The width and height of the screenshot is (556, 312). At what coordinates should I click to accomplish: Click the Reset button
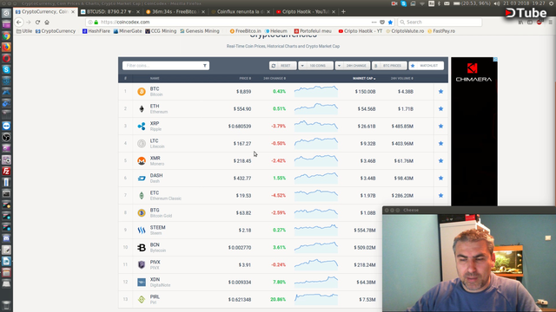[x=282, y=66]
